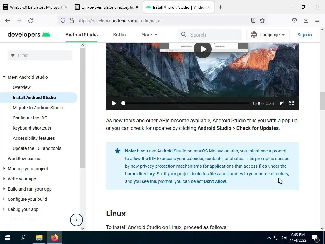This screenshot has width=325, height=244.
Task: Open Workflow basics sidebar item
Action: [x=24, y=159]
